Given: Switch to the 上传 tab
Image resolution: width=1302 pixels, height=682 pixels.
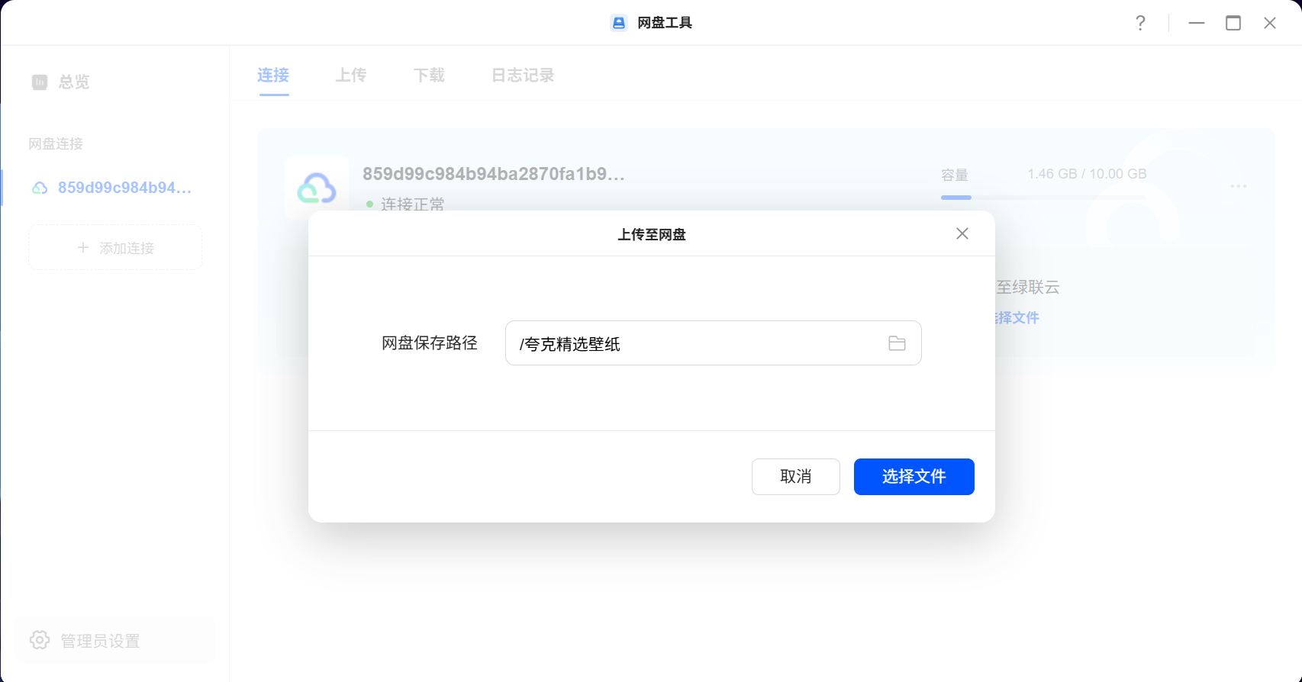Looking at the screenshot, I should tap(351, 75).
